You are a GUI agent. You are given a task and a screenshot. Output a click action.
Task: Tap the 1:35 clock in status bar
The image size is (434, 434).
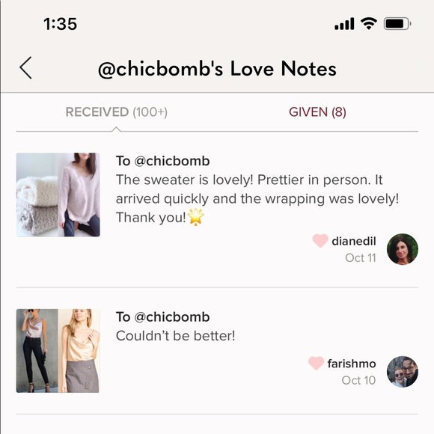(x=61, y=24)
